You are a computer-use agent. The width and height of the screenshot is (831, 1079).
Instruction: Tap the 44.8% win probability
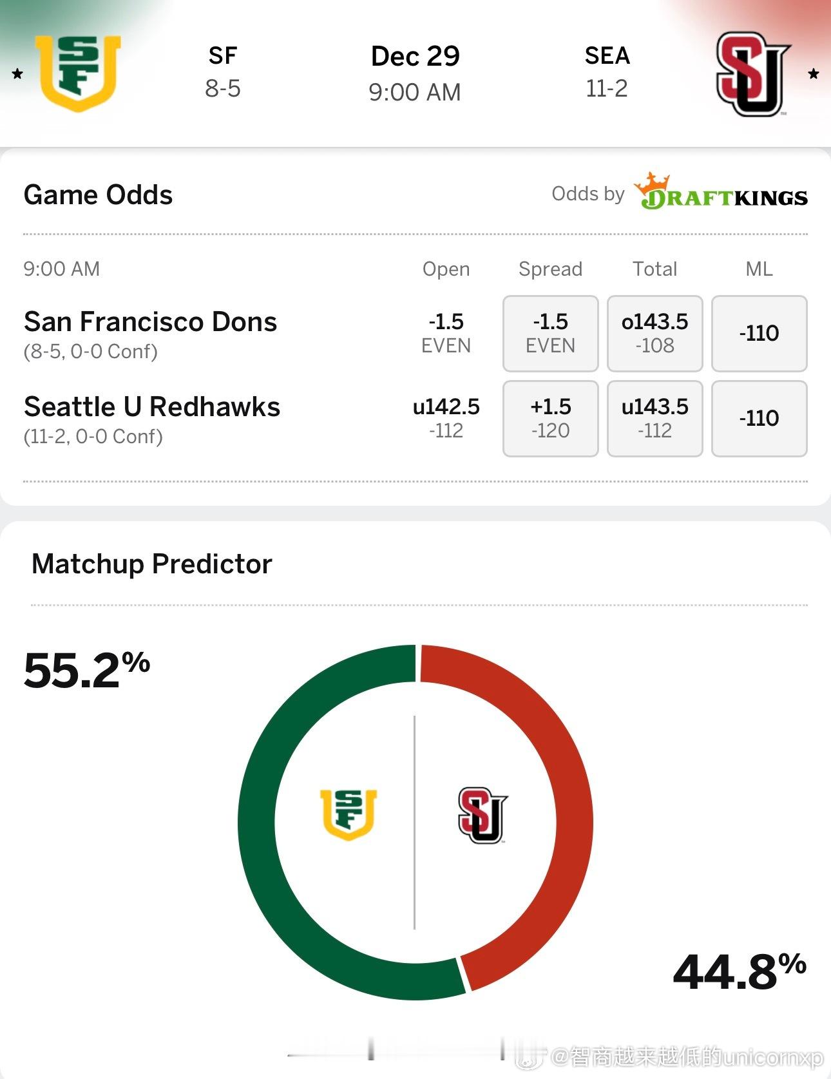tap(739, 971)
